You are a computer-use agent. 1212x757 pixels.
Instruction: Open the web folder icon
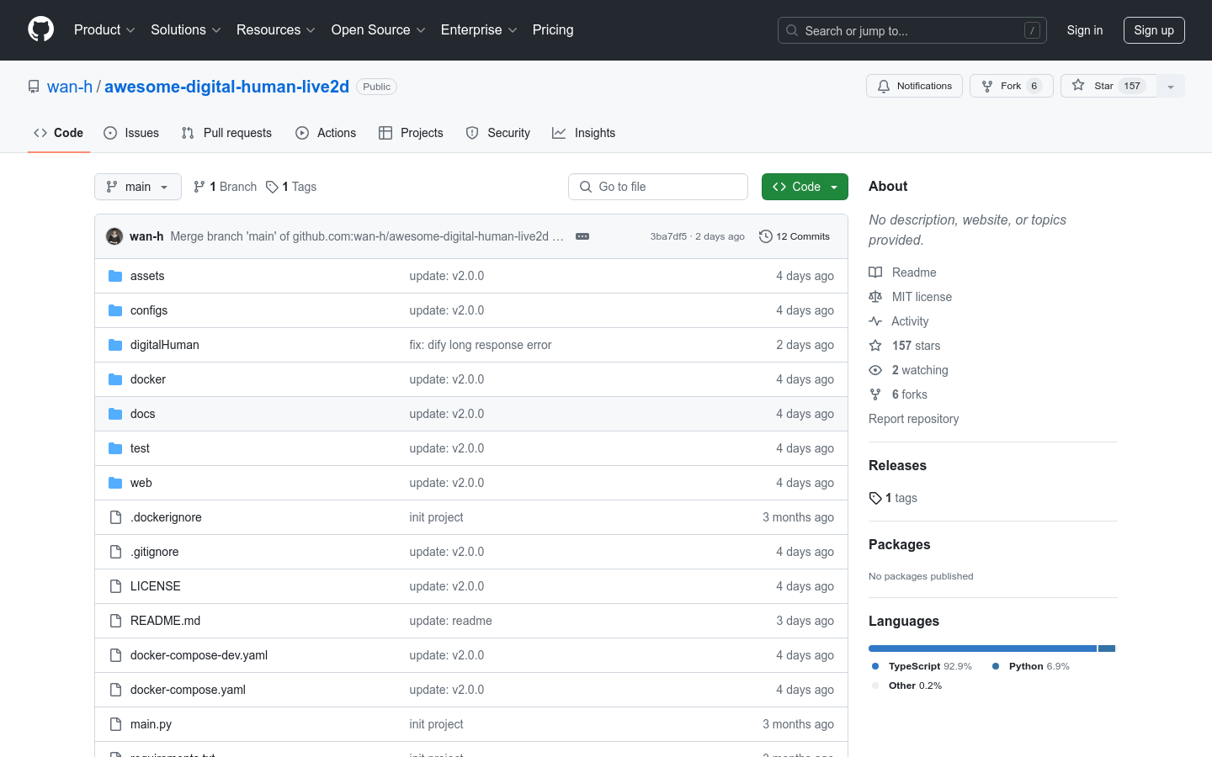(x=115, y=483)
